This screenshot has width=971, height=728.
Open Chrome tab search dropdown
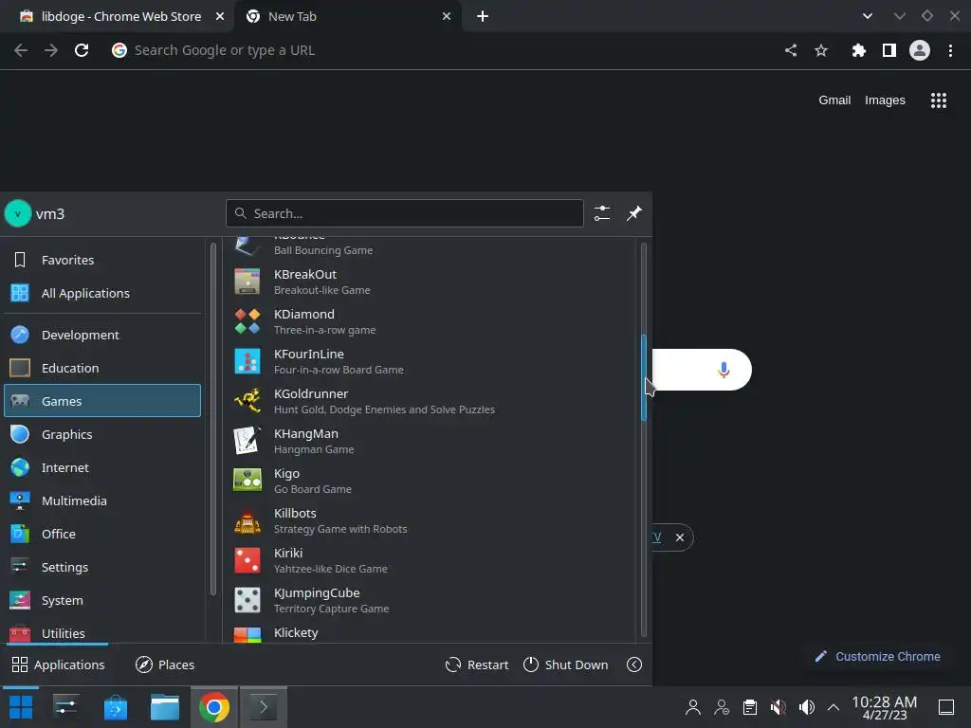point(868,16)
